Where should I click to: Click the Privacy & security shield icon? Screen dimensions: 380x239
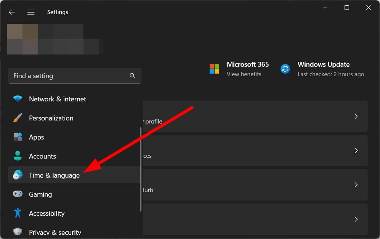[x=18, y=231]
